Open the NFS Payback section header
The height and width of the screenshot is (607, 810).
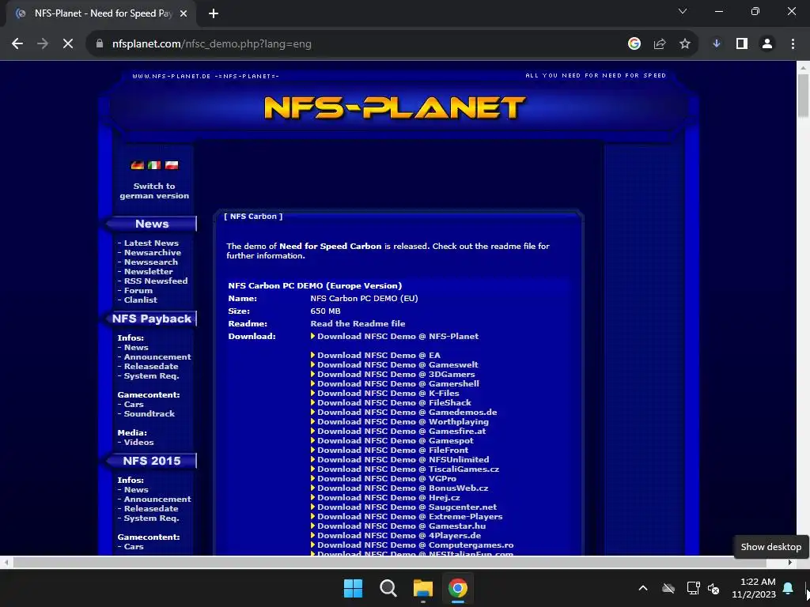click(x=152, y=319)
